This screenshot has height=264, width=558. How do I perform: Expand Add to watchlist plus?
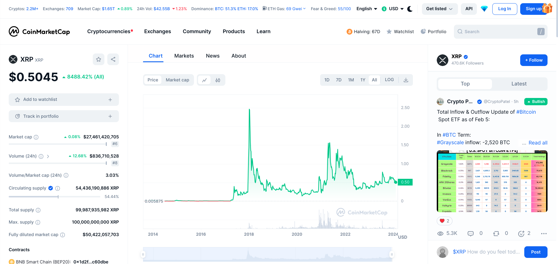click(x=110, y=100)
